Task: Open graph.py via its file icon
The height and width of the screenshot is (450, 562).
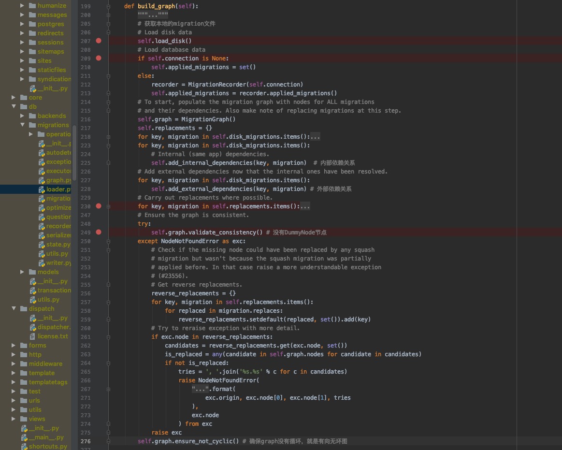Action: coord(42,180)
